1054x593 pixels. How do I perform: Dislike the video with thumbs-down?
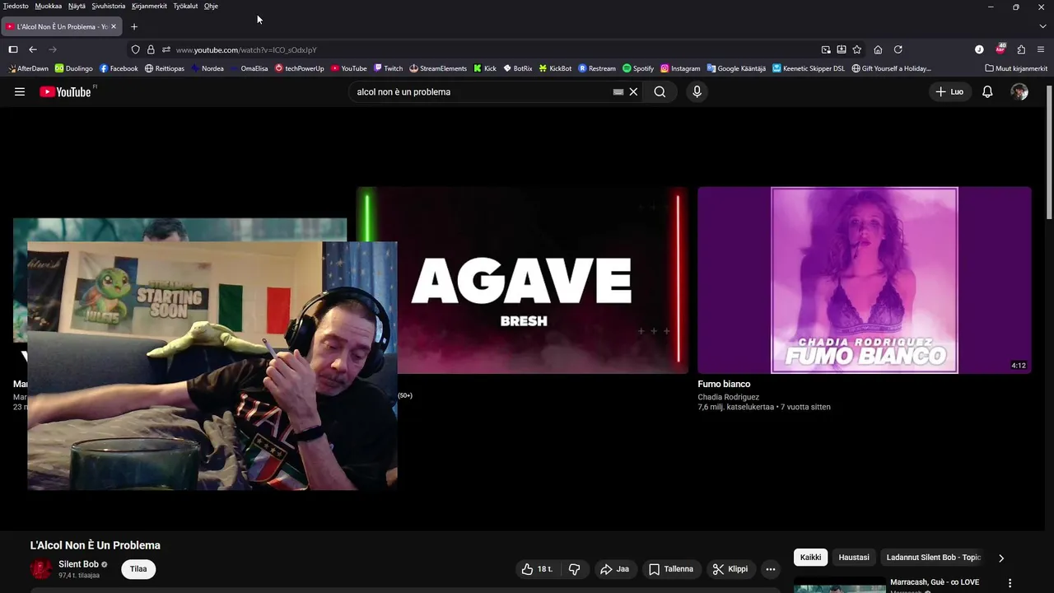click(575, 569)
